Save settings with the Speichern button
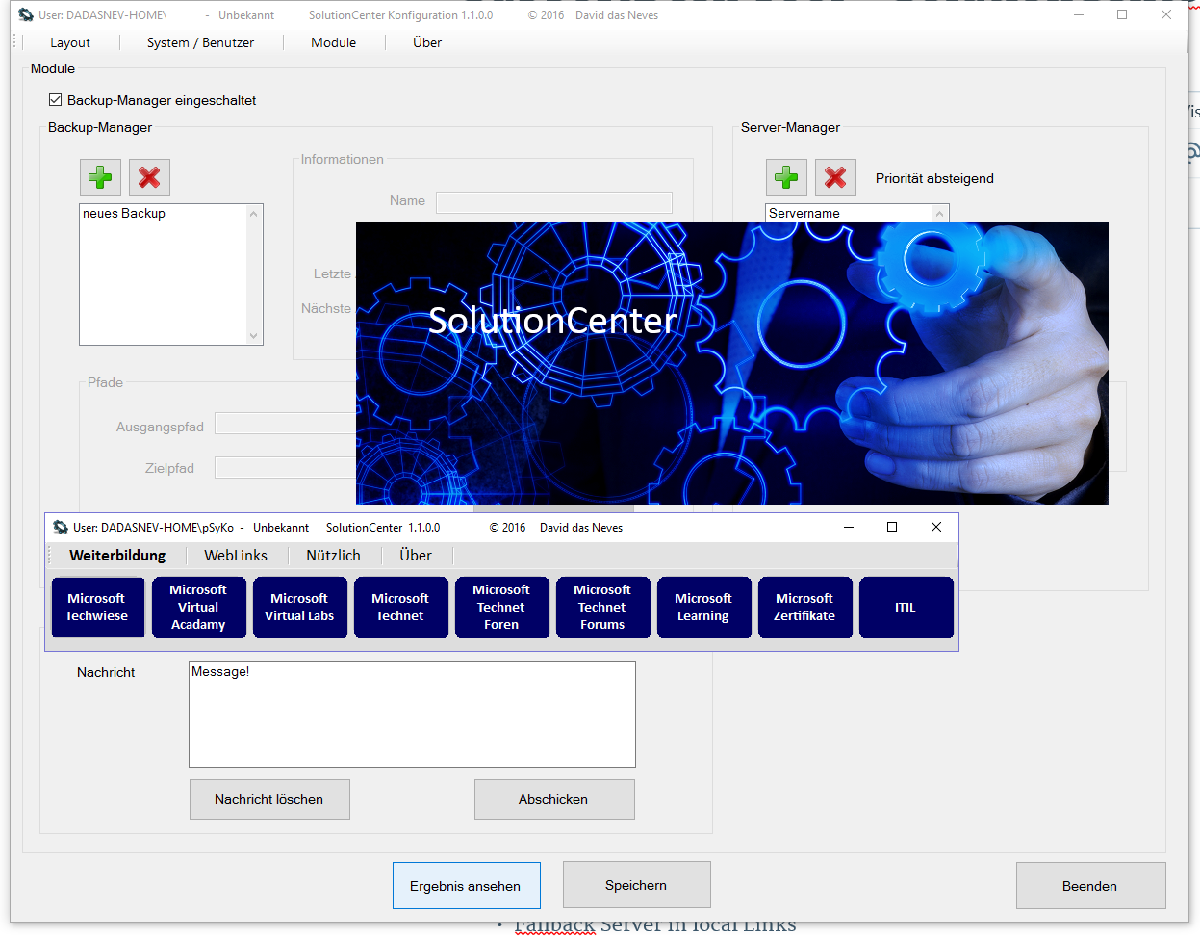The width and height of the screenshot is (1200, 937). [636, 884]
